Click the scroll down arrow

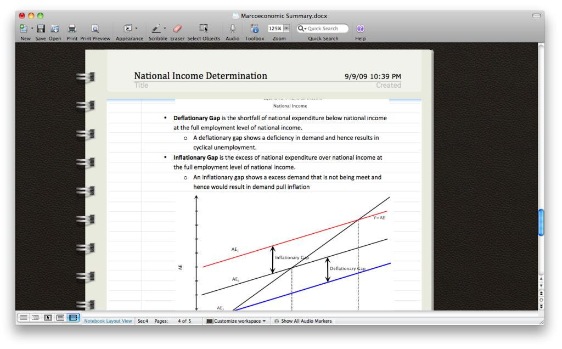point(541,285)
